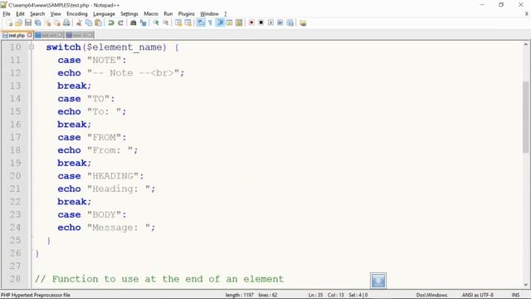
Task: Toggle synchronized horizontal scrolling icon
Action: click(x=188, y=22)
